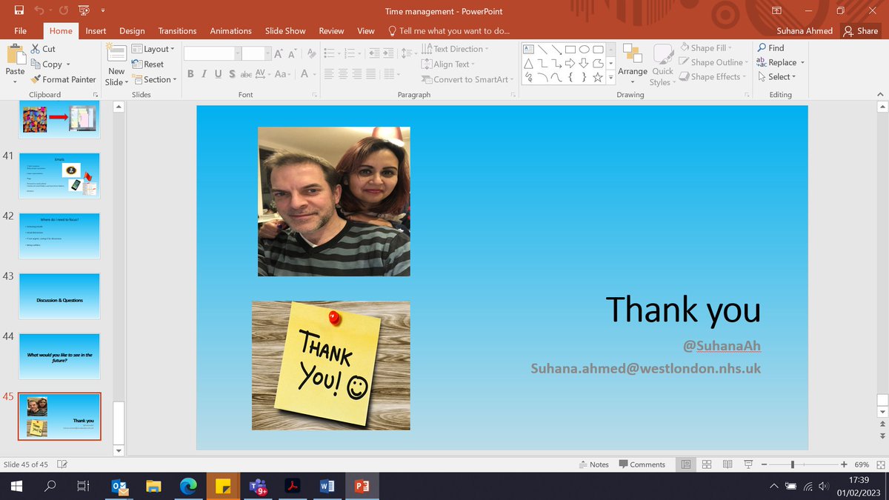Click the Reset slide button
Viewport: 889px width, 500px height.
148,64
